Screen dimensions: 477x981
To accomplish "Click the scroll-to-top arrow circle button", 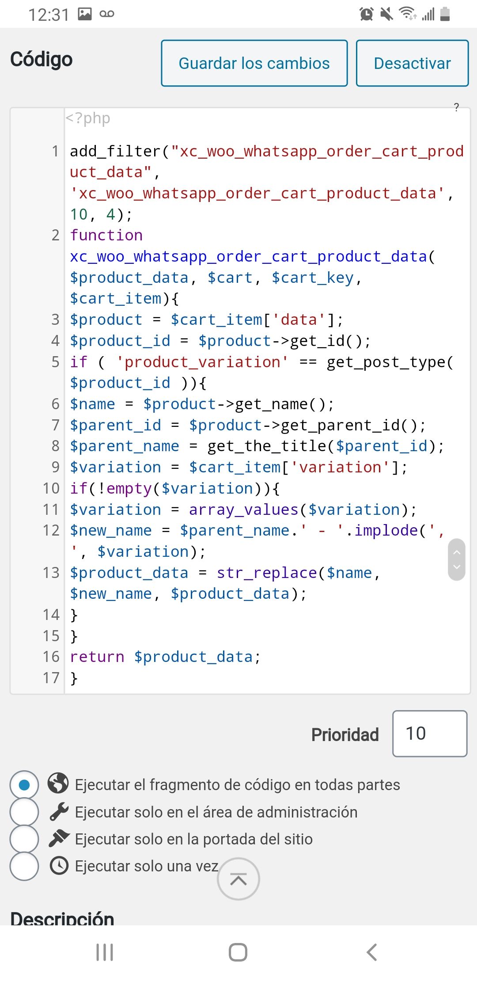I will point(238,879).
